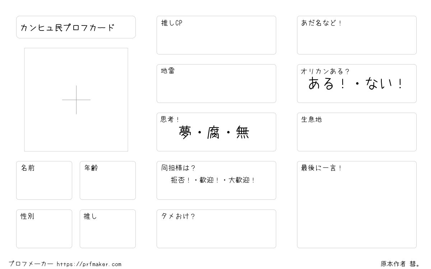Click the 性別 field box

(44, 229)
